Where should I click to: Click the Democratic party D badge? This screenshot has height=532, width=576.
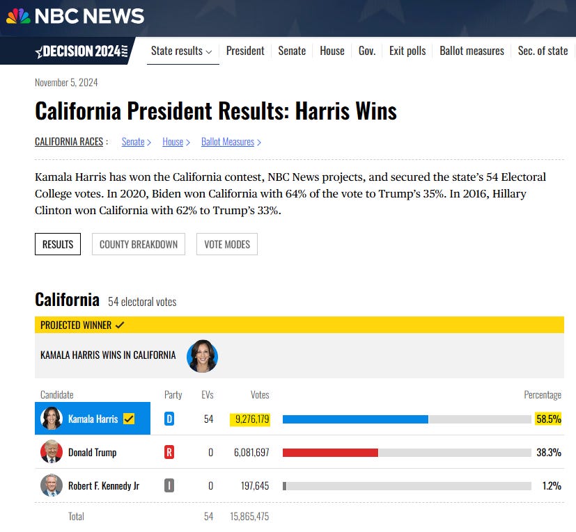click(x=169, y=419)
